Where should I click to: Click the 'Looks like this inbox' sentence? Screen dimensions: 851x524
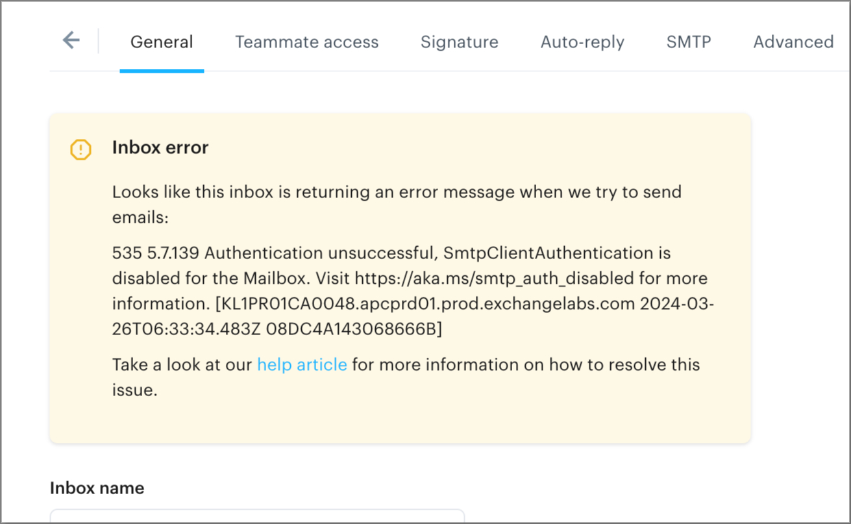(x=396, y=192)
